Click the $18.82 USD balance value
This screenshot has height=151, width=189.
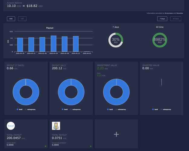coord(34,6)
